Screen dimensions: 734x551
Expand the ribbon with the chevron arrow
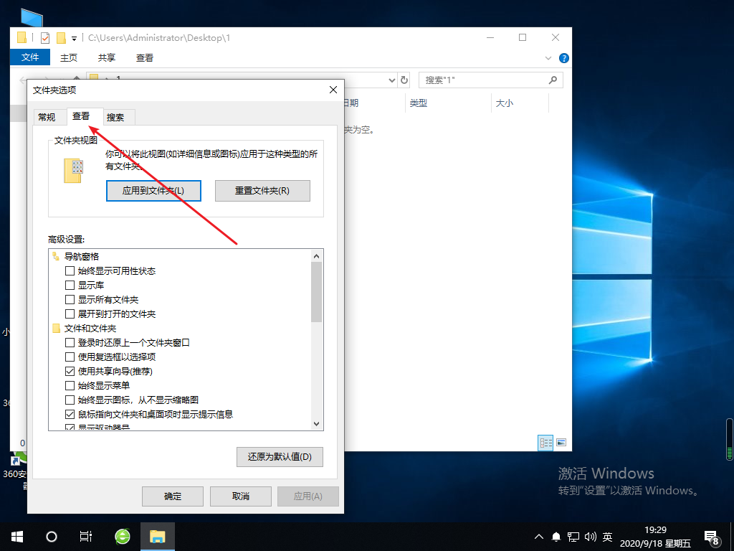tap(548, 58)
